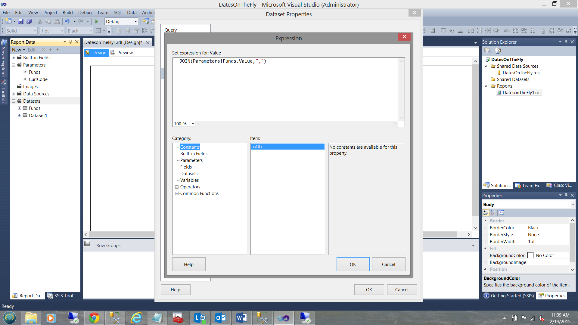The width and height of the screenshot is (578, 325).
Task: Click the Find in Files toolbar icon
Action: click(146, 21)
